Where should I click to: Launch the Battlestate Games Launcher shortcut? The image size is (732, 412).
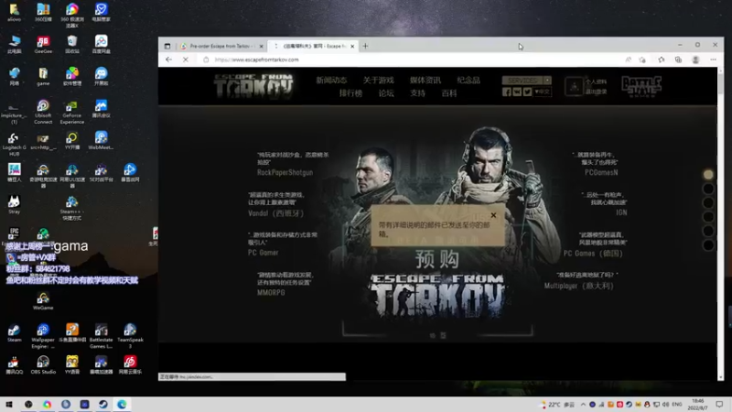[x=101, y=336]
